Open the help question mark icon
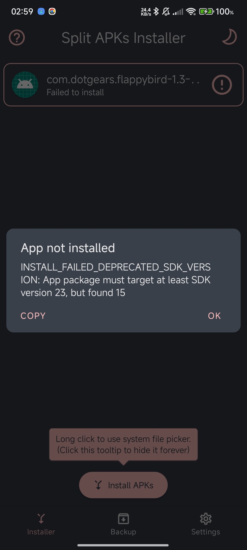Screen dimensions: 247x550 tap(17, 38)
